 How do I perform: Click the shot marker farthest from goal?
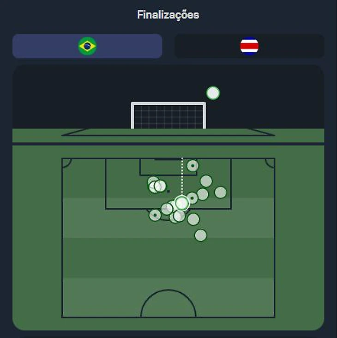(201, 235)
